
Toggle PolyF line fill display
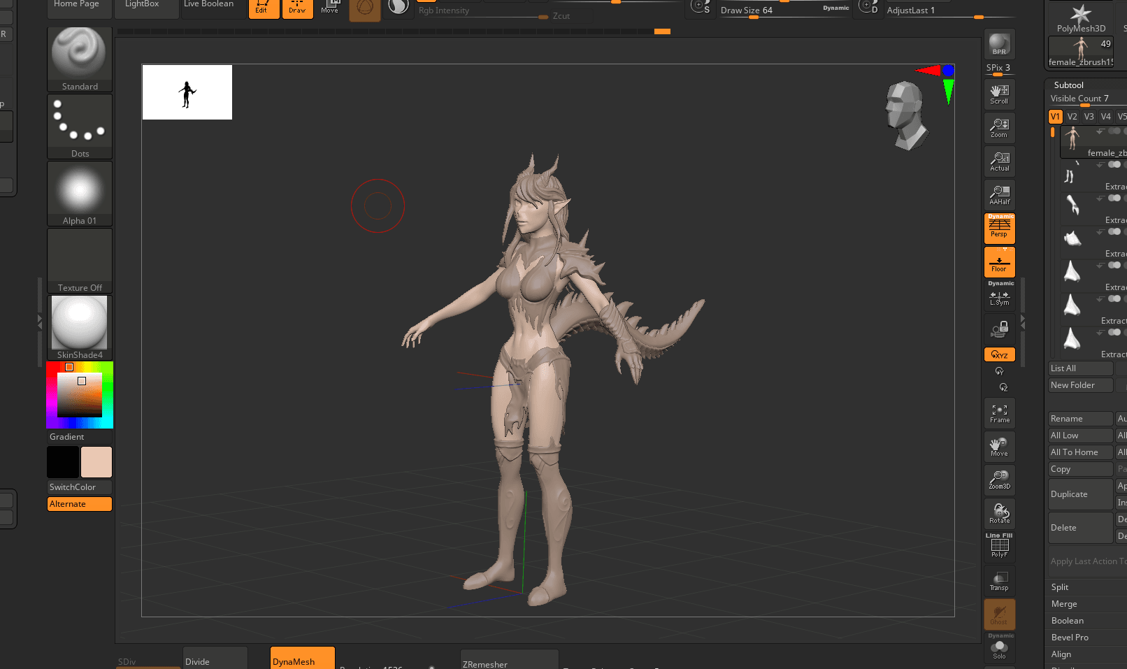coord(999,547)
